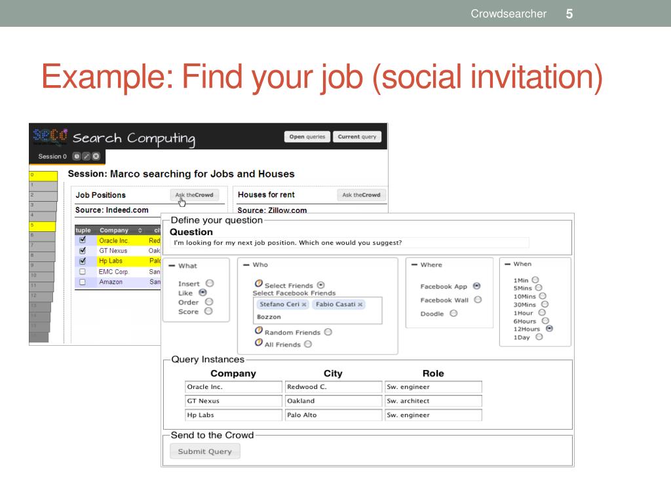Click the tuple column header
This screenshot has height=503, width=671.
click(x=83, y=231)
